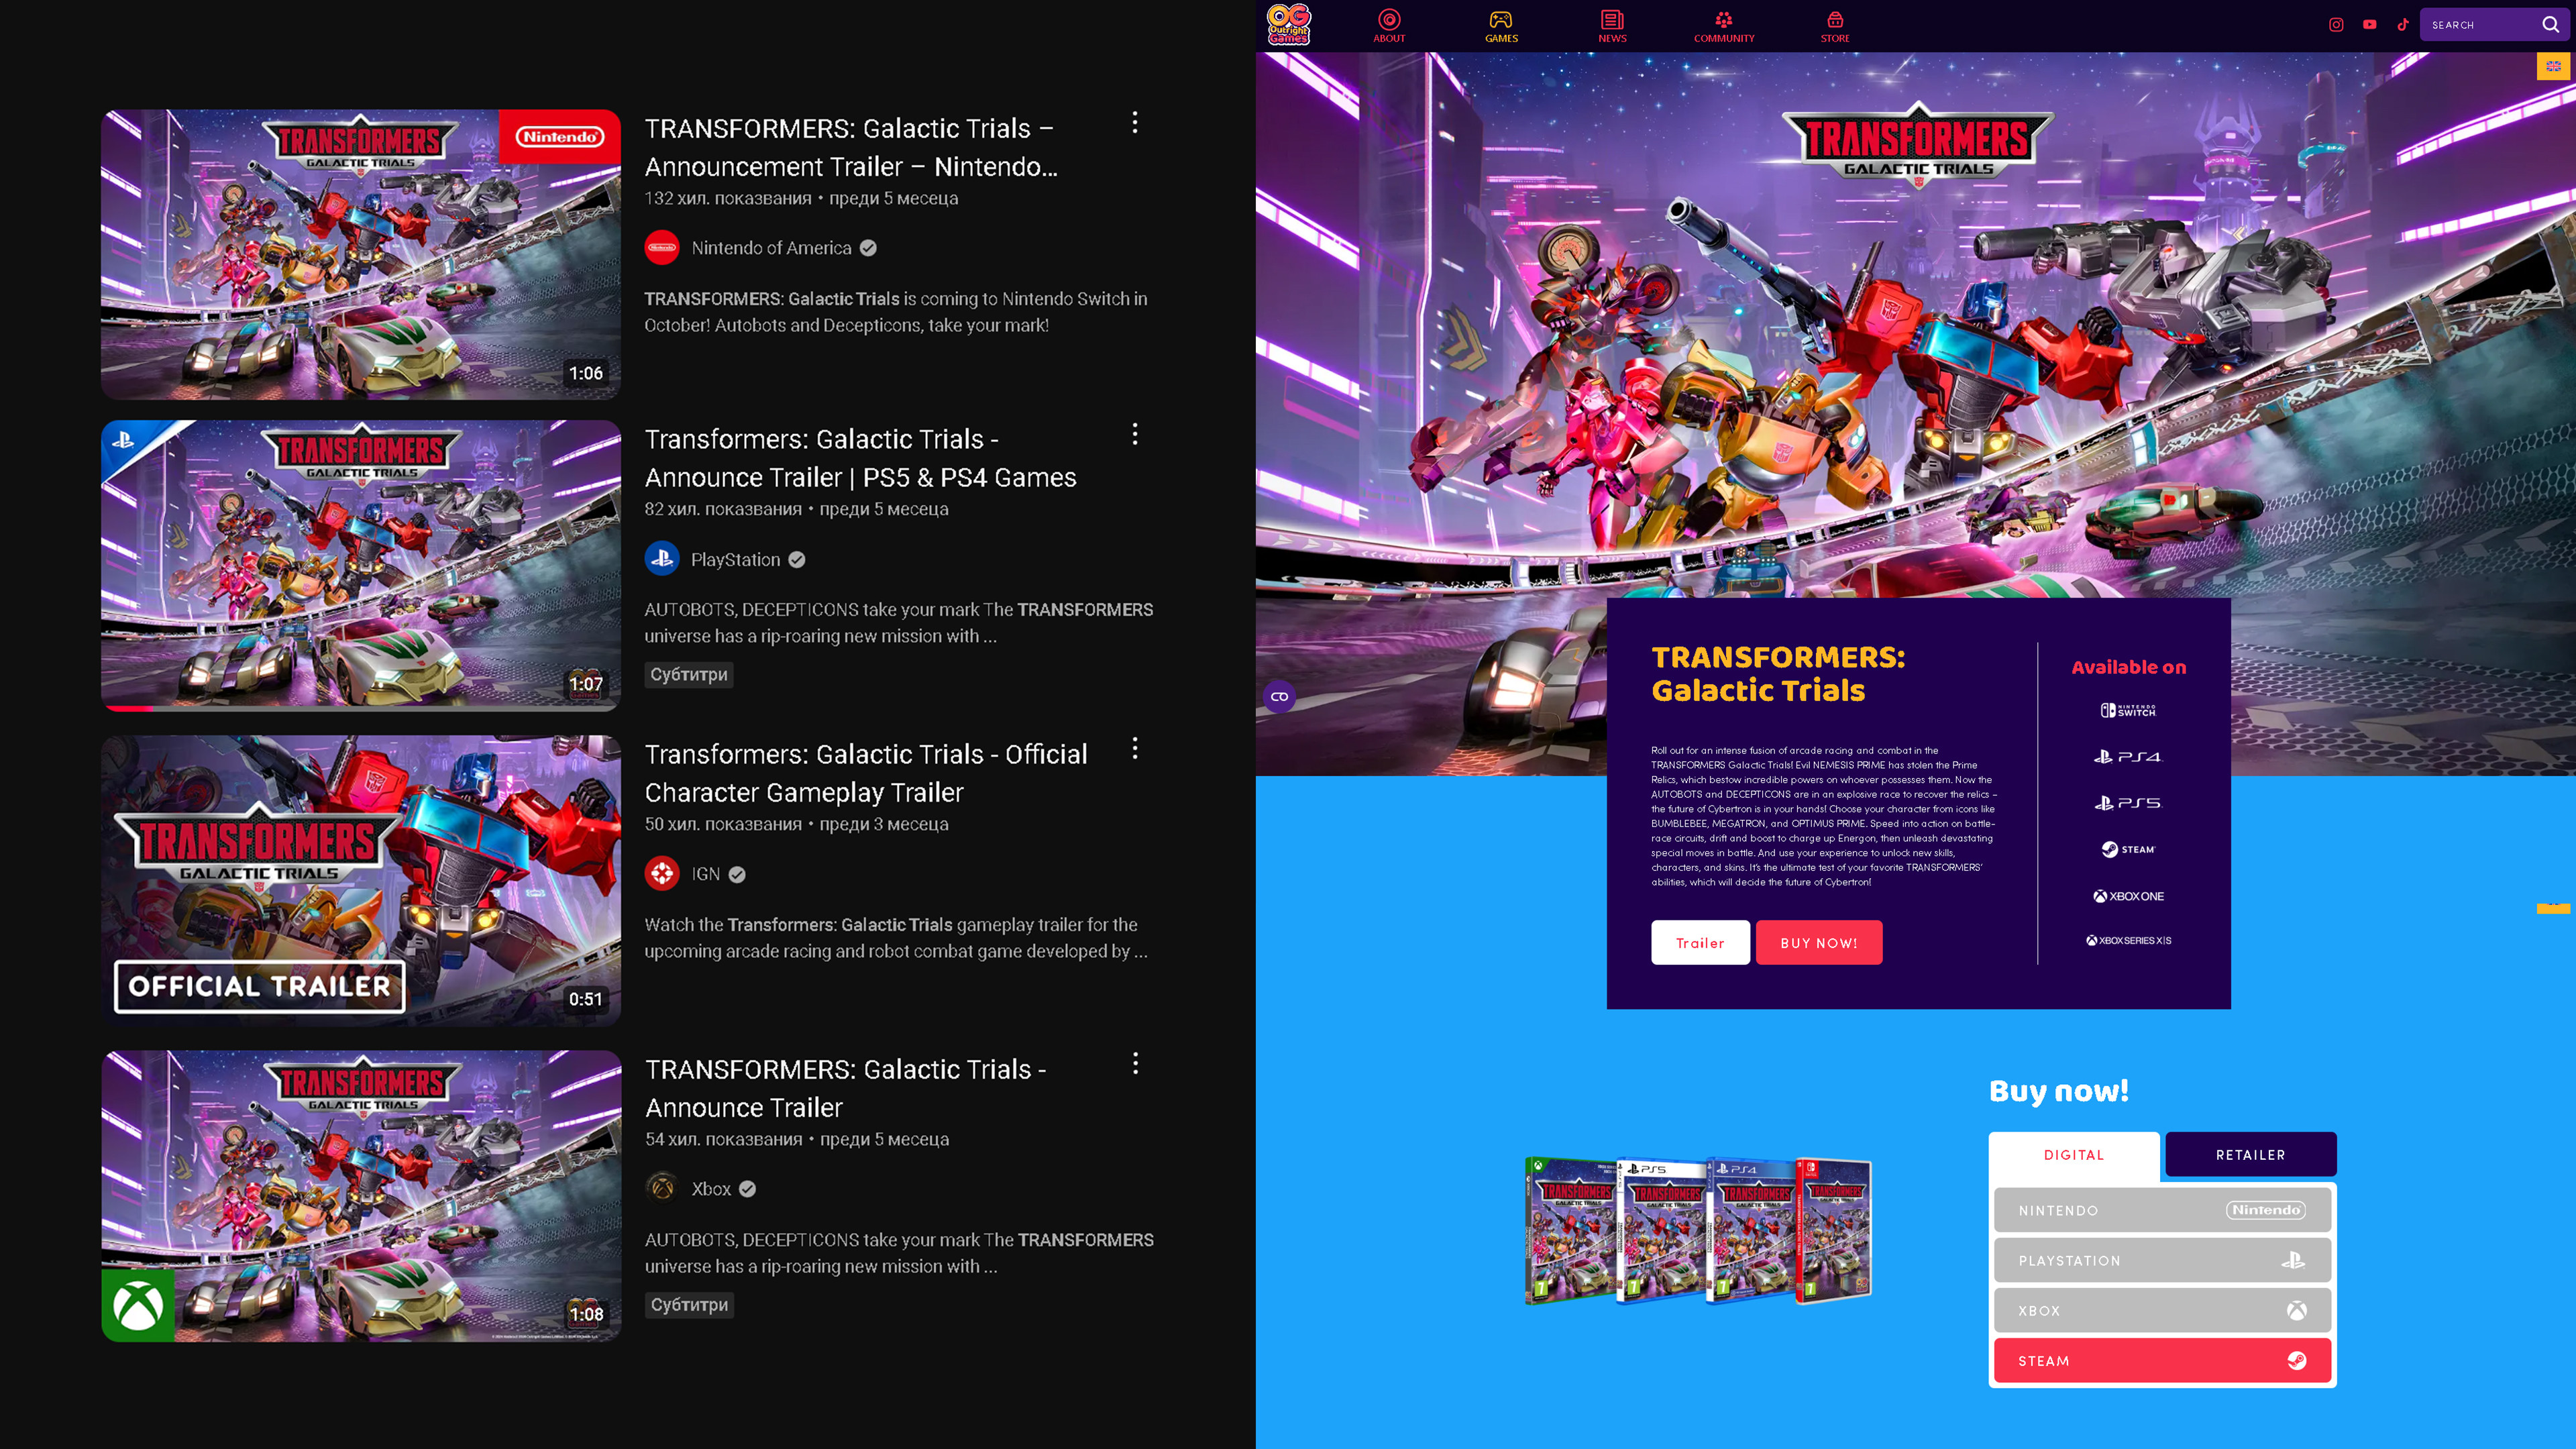Viewport: 2576px width, 1449px height.
Task: Click the red BUY NOW! button
Action: coord(1819,943)
